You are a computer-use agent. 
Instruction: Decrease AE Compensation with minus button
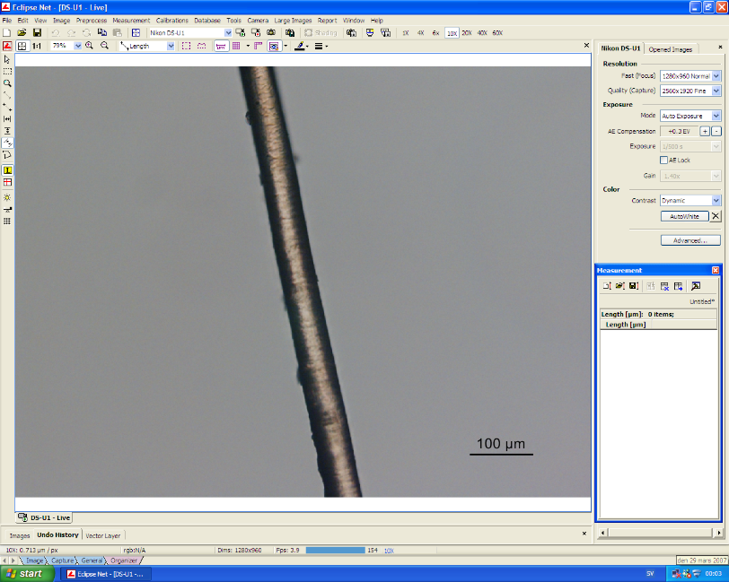(x=716, y=132)
